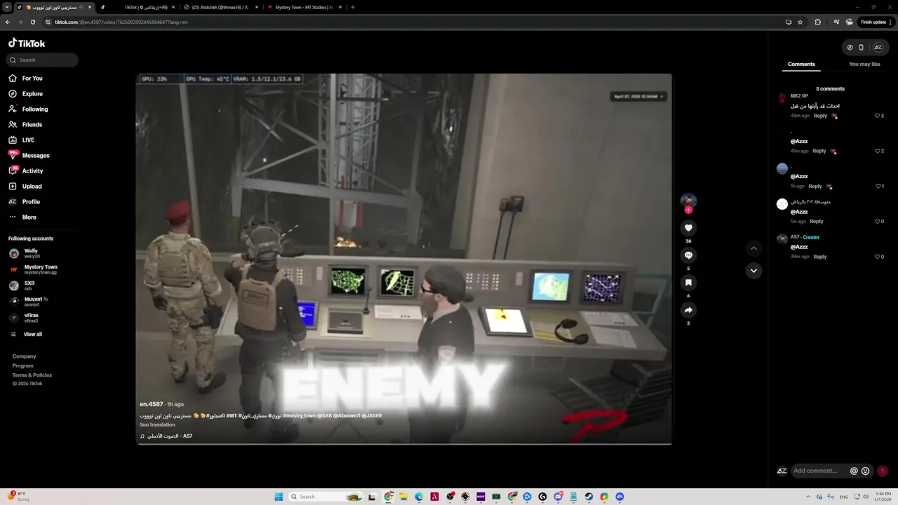Viewport: 898px width, 505px height.
Task: Focus the TikTok search field
Action: tap(43, 60)
